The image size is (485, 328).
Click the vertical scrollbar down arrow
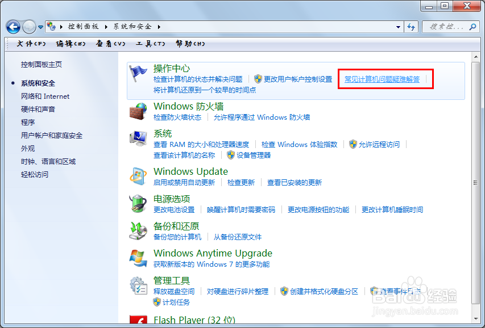pyautogui.click(x=476, y=319)
